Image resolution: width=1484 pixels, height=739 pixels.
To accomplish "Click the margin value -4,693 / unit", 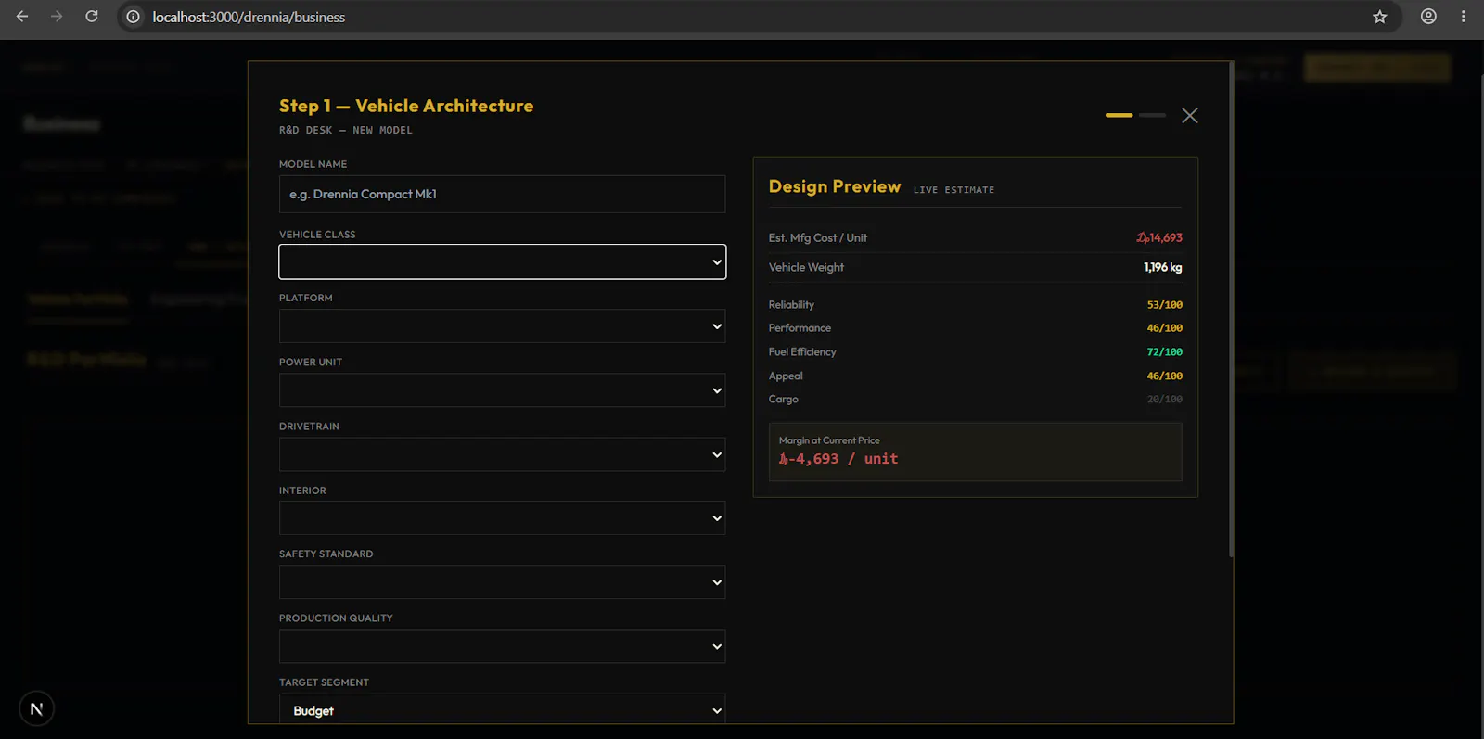I will [x=838, y=459].
